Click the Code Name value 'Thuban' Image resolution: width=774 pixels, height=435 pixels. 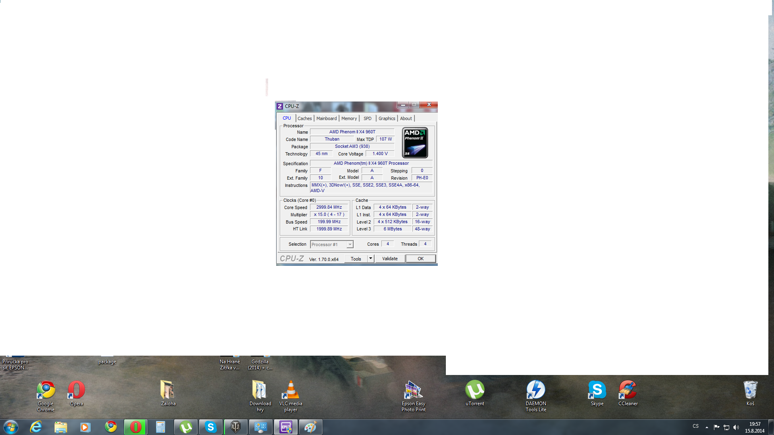pyautogui.click(x=332, y=139)
